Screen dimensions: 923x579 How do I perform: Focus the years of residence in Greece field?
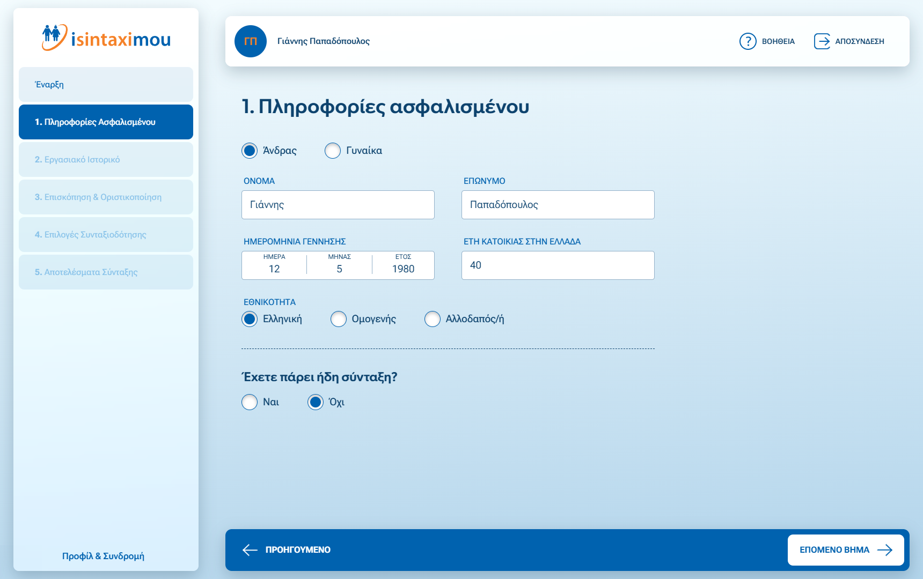[x=558, y=265]
